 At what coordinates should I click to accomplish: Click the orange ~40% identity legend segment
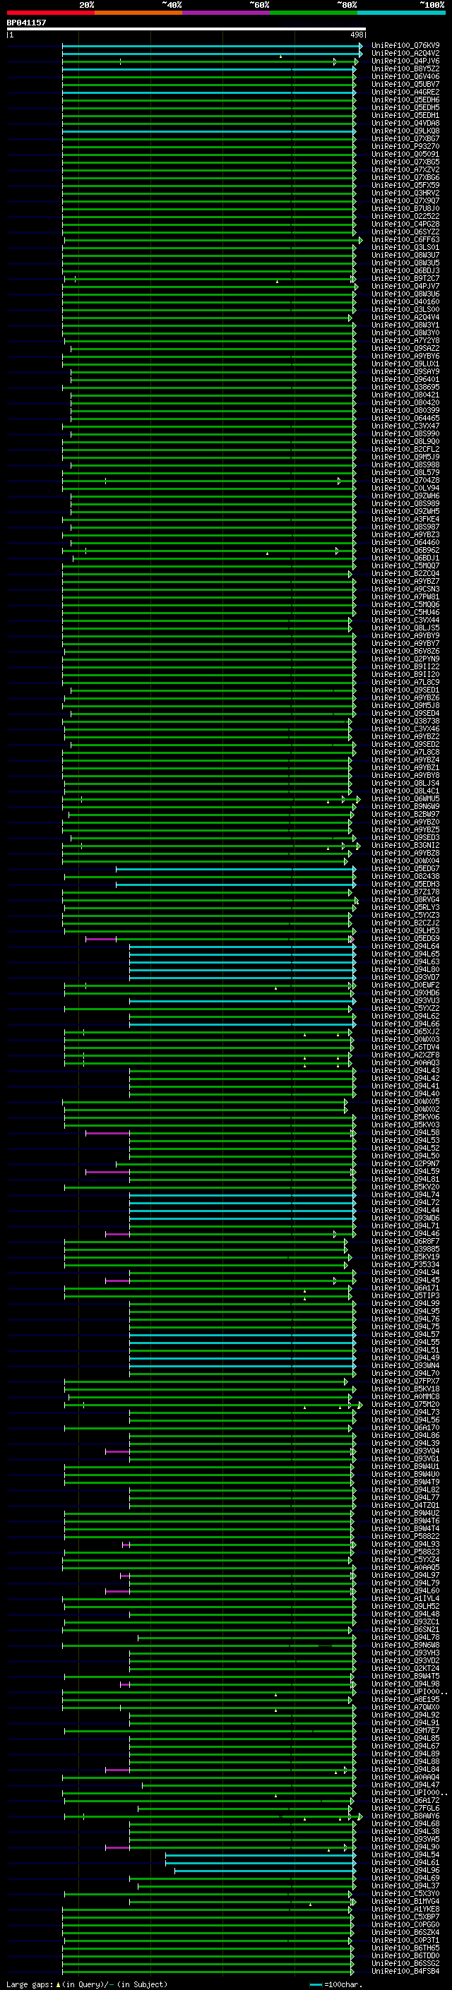click(x=138, y=13)
